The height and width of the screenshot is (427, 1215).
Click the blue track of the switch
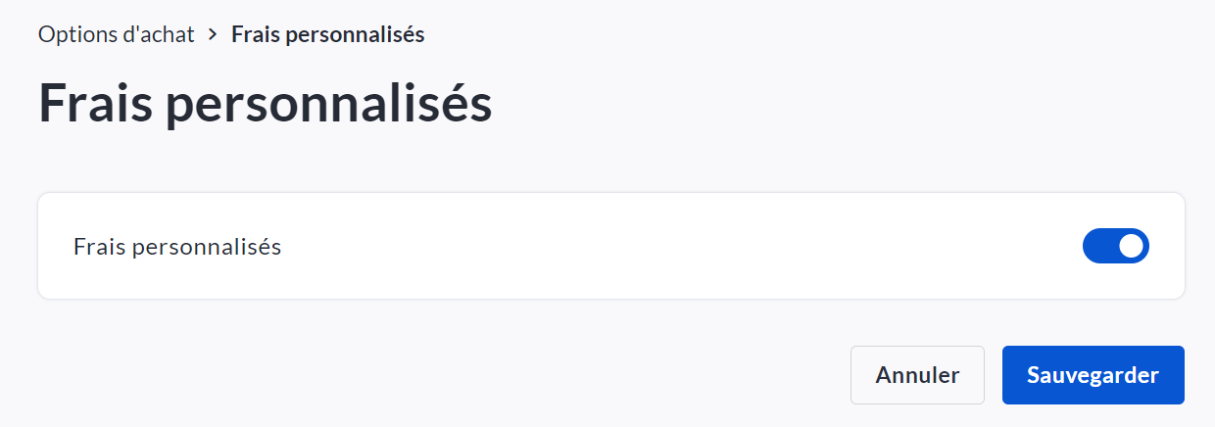(x=1099, y=247)
